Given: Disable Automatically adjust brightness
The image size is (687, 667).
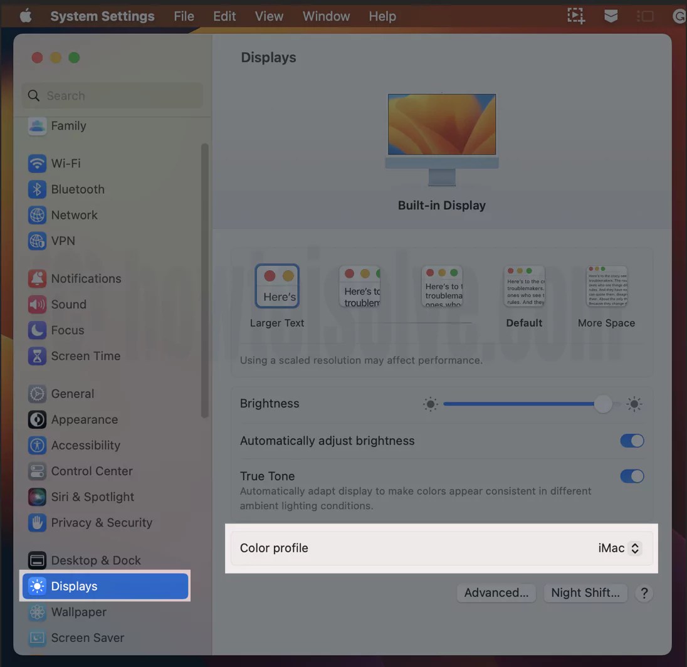Looking at the screenshot, I should click(632, 441).
